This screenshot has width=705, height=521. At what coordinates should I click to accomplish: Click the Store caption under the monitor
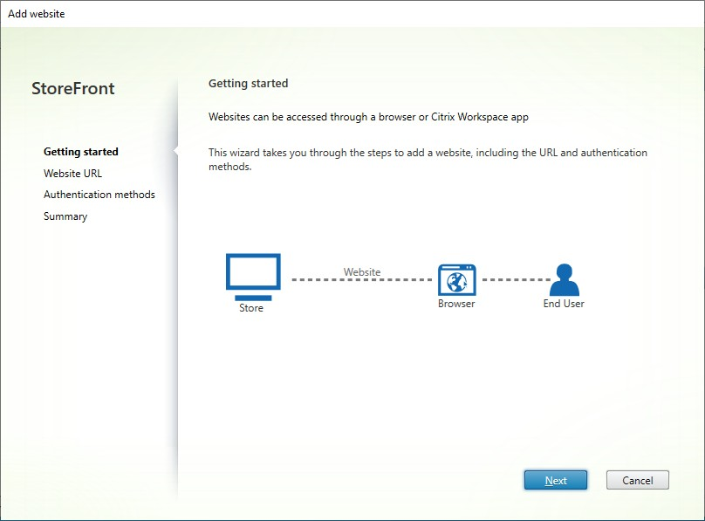(251, 307)
